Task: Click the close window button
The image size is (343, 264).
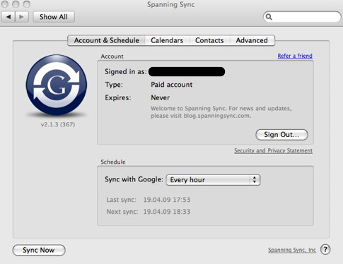Action: click(5, 4)
